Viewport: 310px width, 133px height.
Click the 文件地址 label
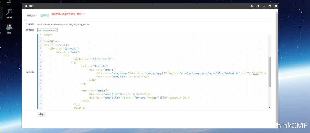[30, 24]
